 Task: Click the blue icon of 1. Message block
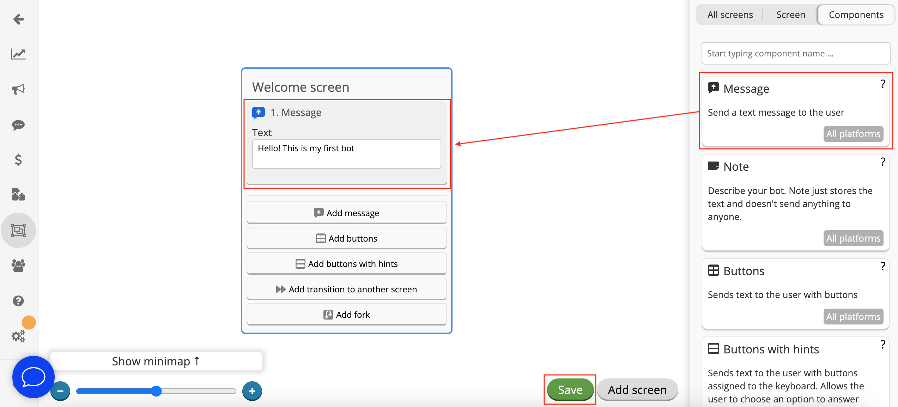tap(259, 113)
